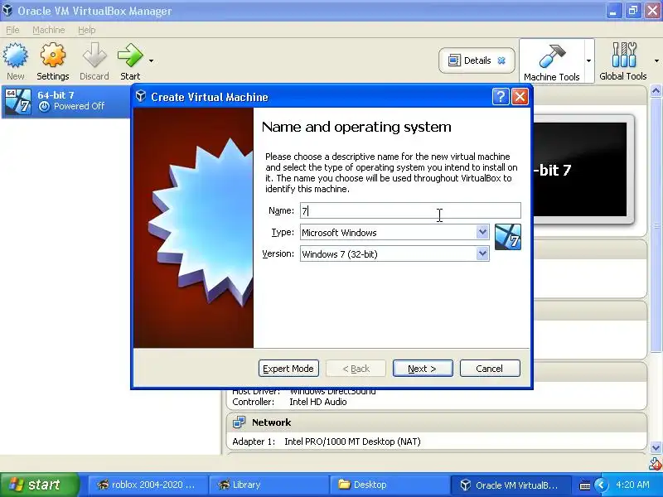Click the green Start arrow icon

pos(130,55)
